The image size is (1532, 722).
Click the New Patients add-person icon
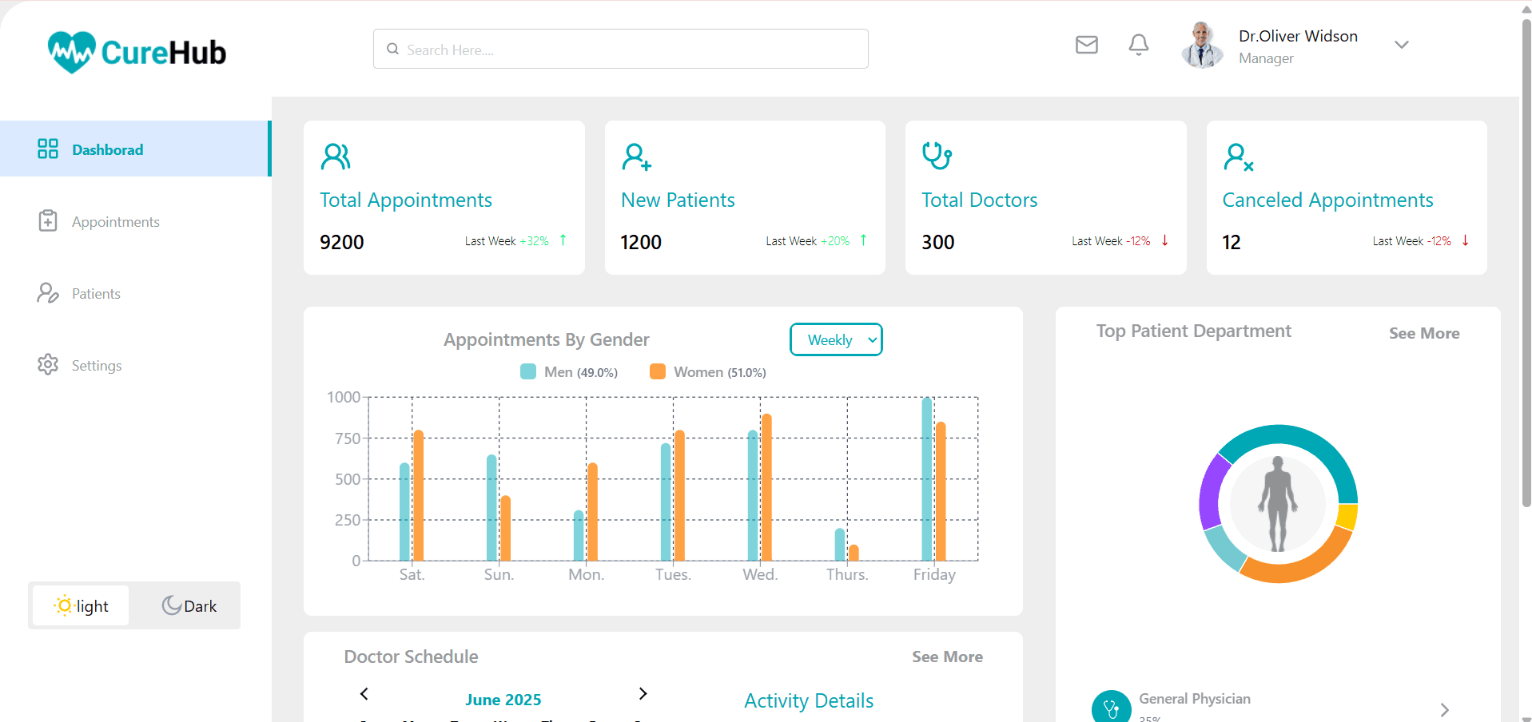pos(636,157)
